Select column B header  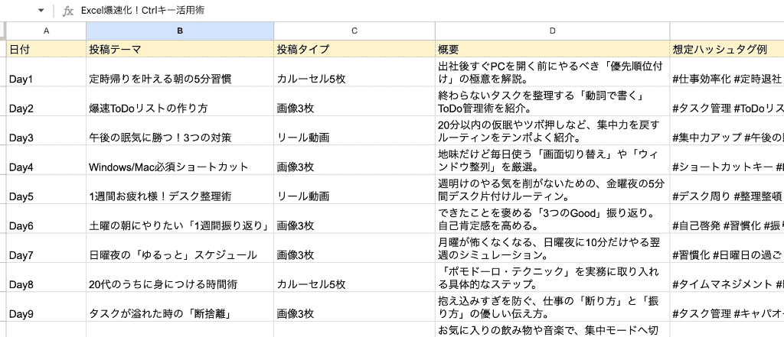[180, 31]
